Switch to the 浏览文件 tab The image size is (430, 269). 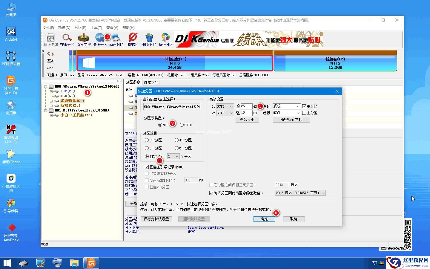point(151,82)
